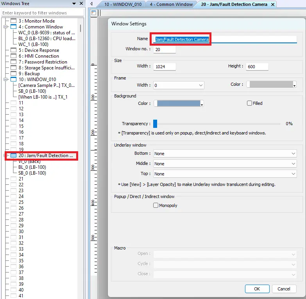Click the empty window icon for 12

click(13, 108)
